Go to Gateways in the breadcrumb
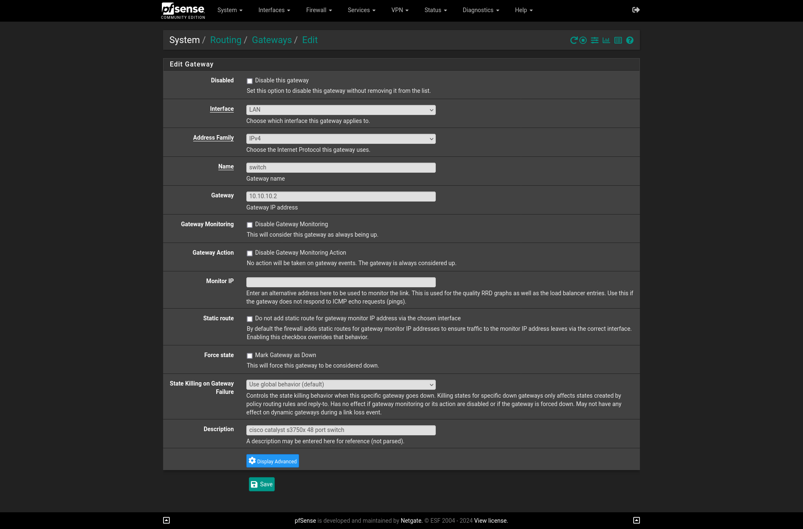The image size is (803, 529). tap(272, 40)
